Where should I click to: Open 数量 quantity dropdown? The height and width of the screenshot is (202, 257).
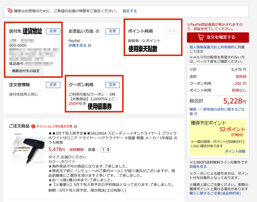[105, 150]
